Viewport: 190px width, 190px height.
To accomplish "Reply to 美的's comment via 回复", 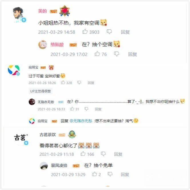I will point(125,32).
